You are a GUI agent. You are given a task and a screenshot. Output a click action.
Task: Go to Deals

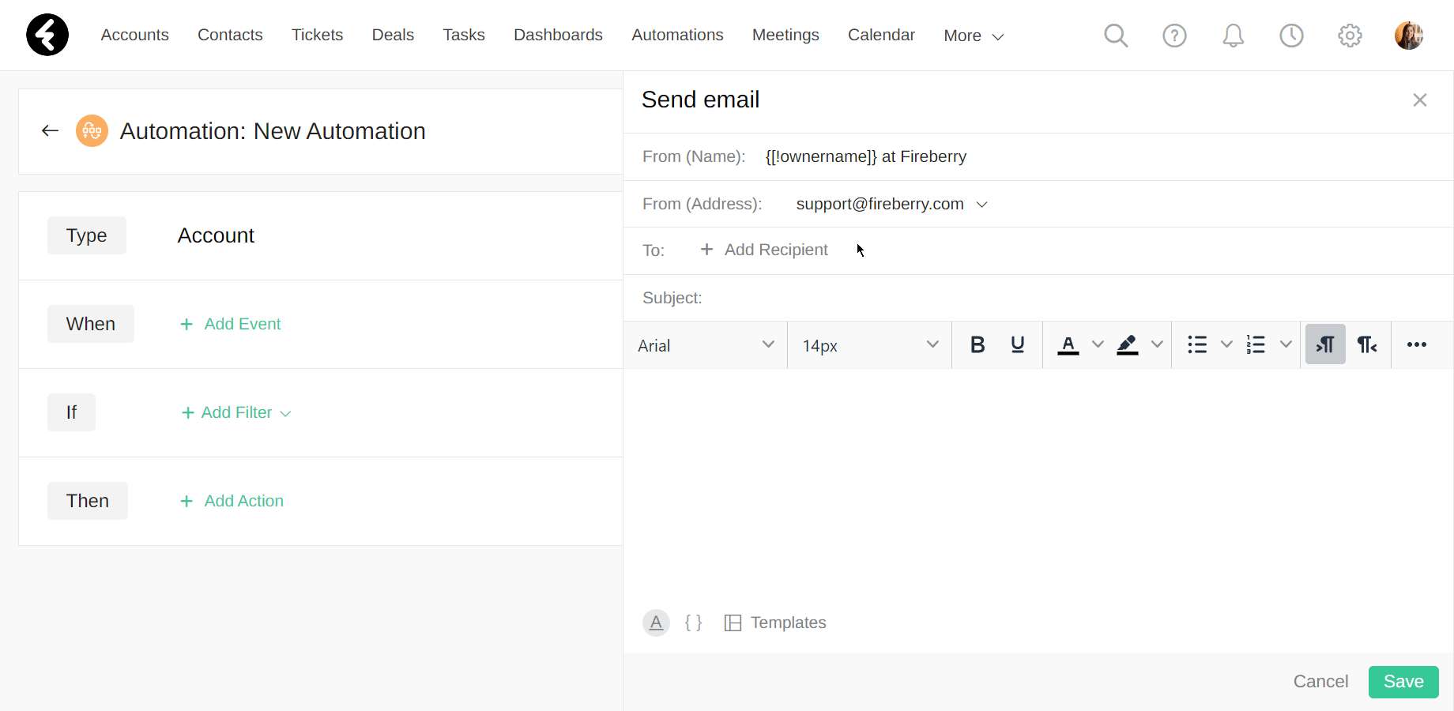click(x=393, y=35)
